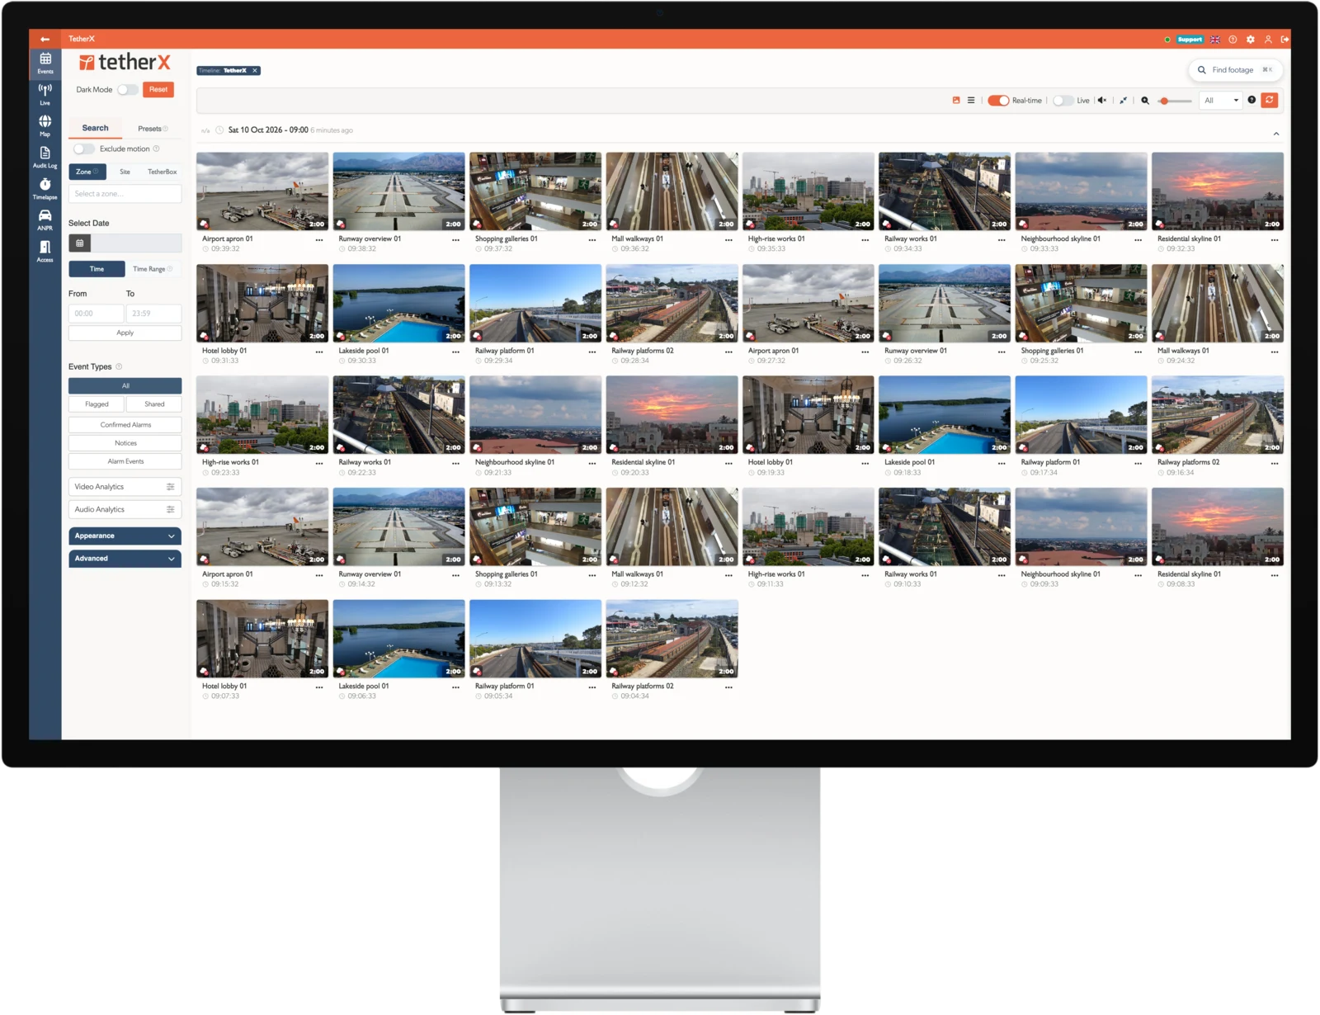This screenshot has height=1015, width=1320.
Task: Switch to list view icon
Action: coord(971,100)
